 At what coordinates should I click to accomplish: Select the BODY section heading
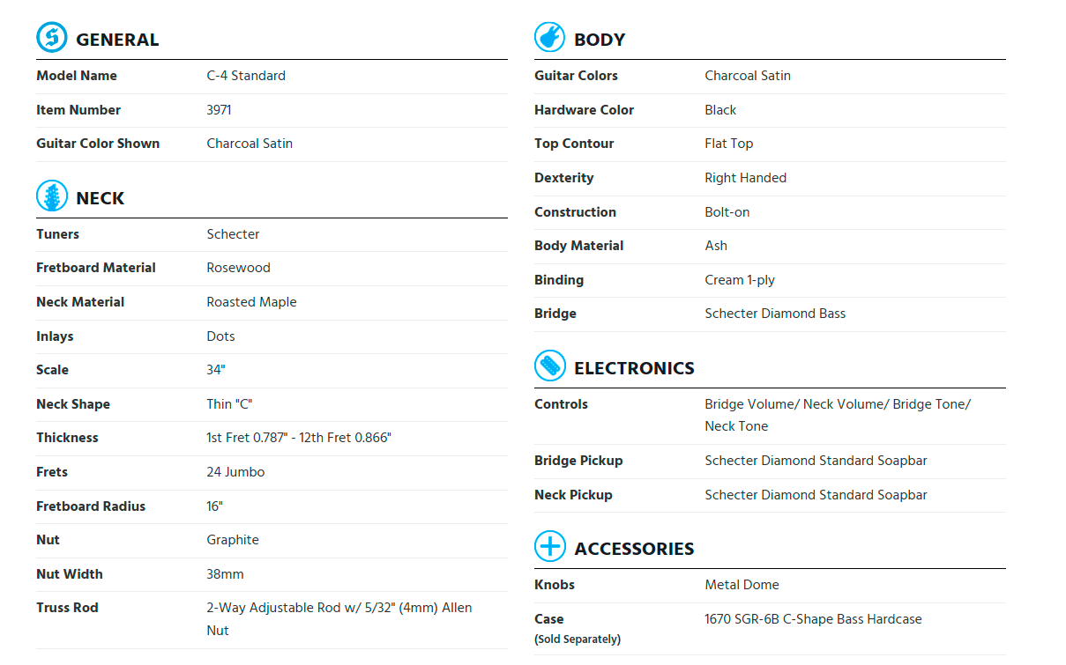coord(600,40)
